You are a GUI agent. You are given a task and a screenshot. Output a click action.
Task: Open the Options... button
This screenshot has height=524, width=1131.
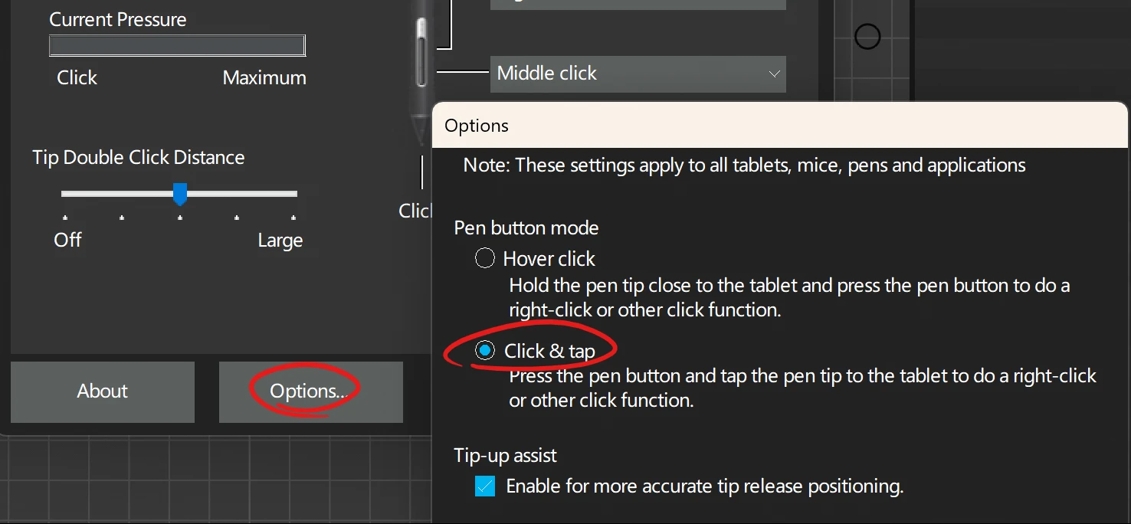[x=310, y=391]
